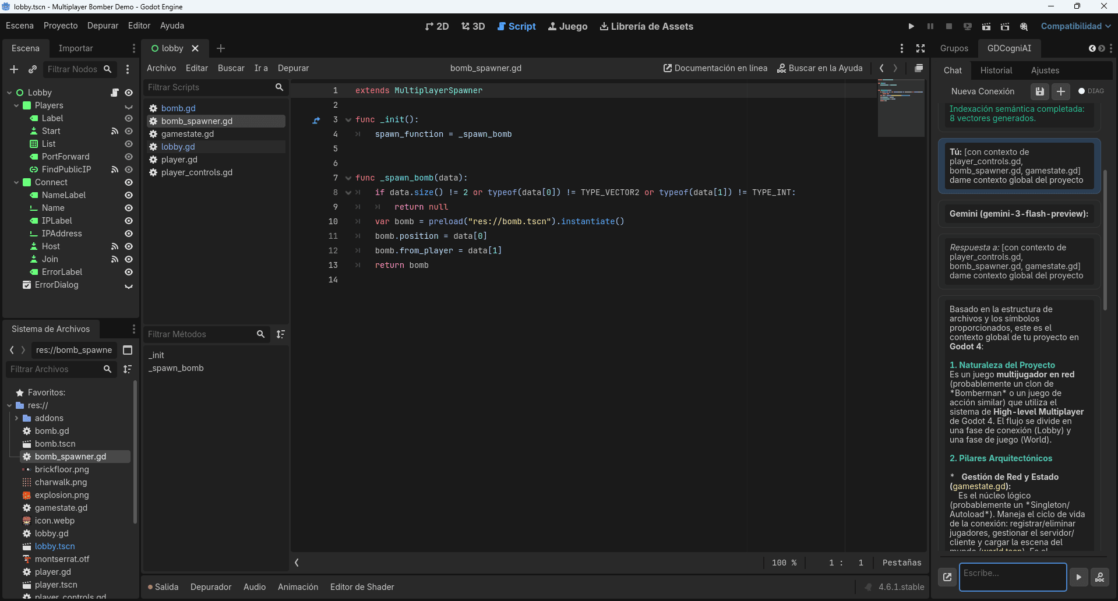Click the floating script editor window icon
This screenshot has height=601, width=1118.
(919, 68)
